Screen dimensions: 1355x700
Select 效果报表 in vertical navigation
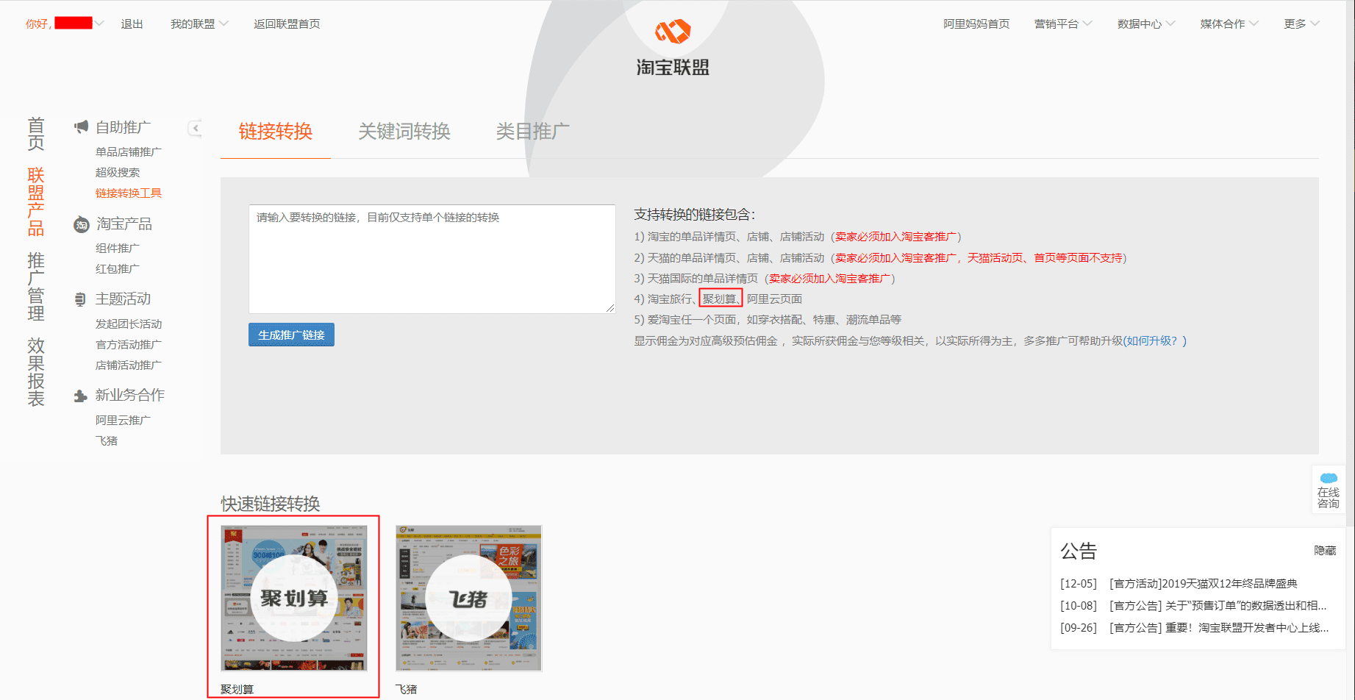coord(36,372)
